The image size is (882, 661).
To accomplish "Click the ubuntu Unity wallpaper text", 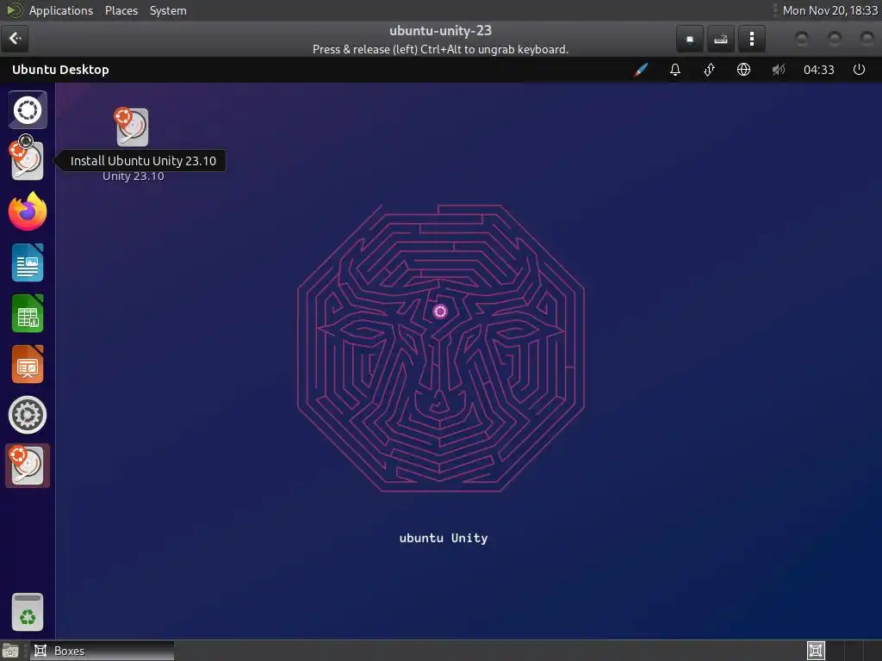I will [x=444, y=538].
